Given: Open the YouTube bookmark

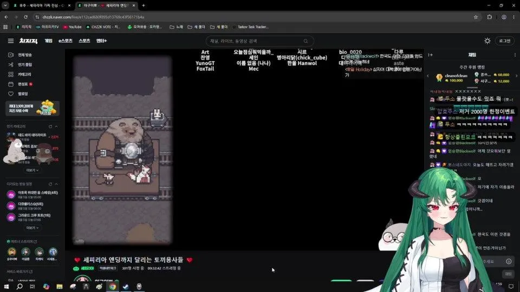Looking at the screenshot, I should point(72,27).
